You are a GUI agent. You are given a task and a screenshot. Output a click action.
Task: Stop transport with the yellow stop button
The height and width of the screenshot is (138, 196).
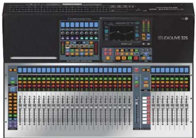124,58
